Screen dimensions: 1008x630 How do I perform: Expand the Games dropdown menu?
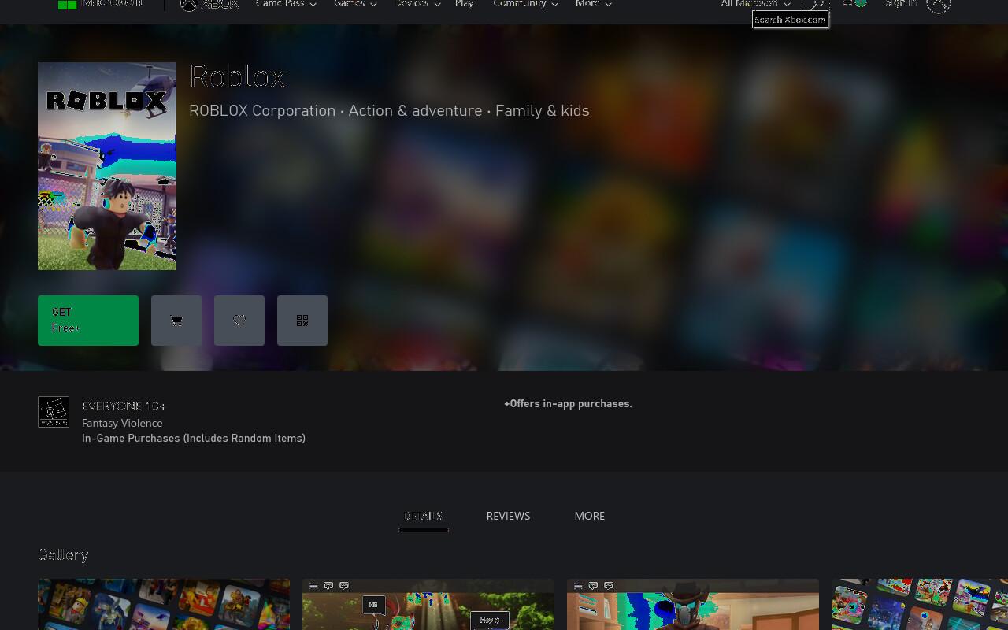[355, 4]
